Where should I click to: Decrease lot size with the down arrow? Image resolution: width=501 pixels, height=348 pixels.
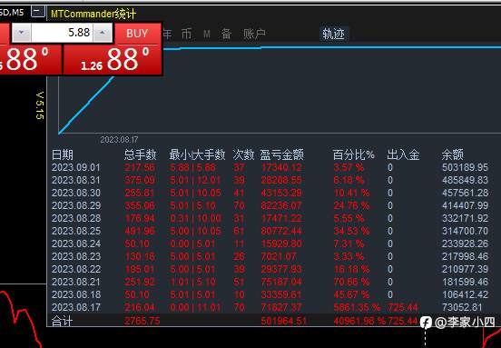point(22,33)
